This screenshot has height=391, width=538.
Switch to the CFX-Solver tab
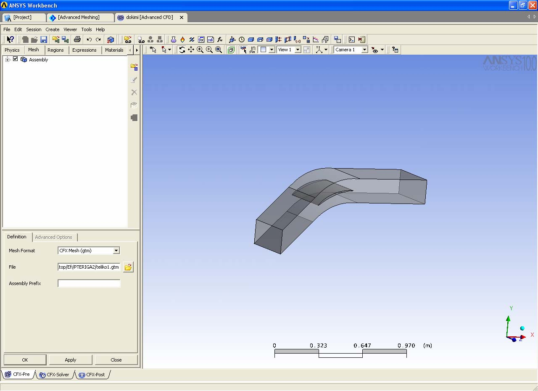pyautogui.click(x=54, y=375)
